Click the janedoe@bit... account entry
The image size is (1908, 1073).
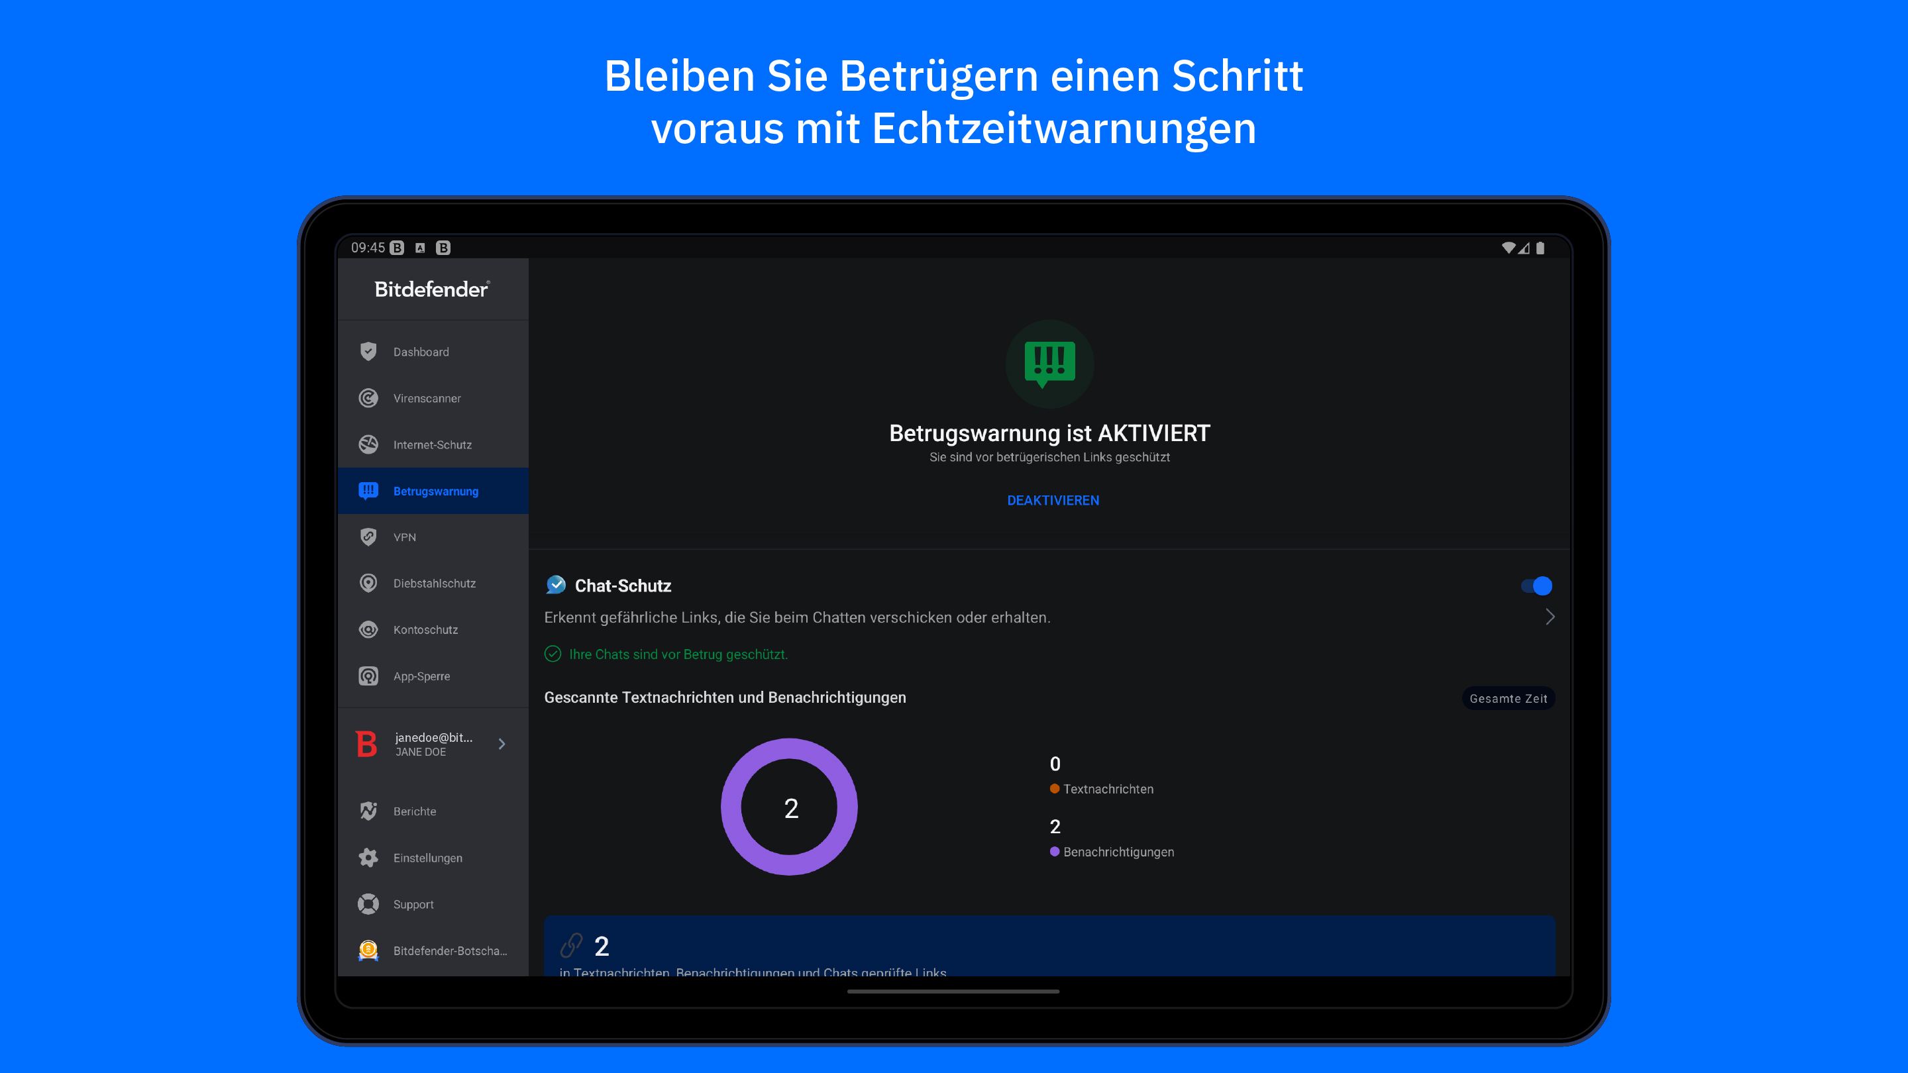[433, 743]
